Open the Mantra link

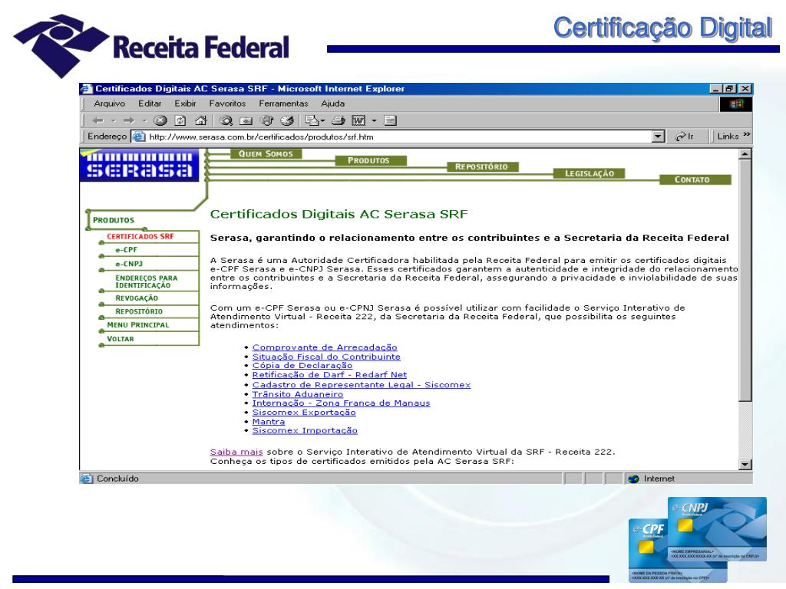(x=268, y=422)
